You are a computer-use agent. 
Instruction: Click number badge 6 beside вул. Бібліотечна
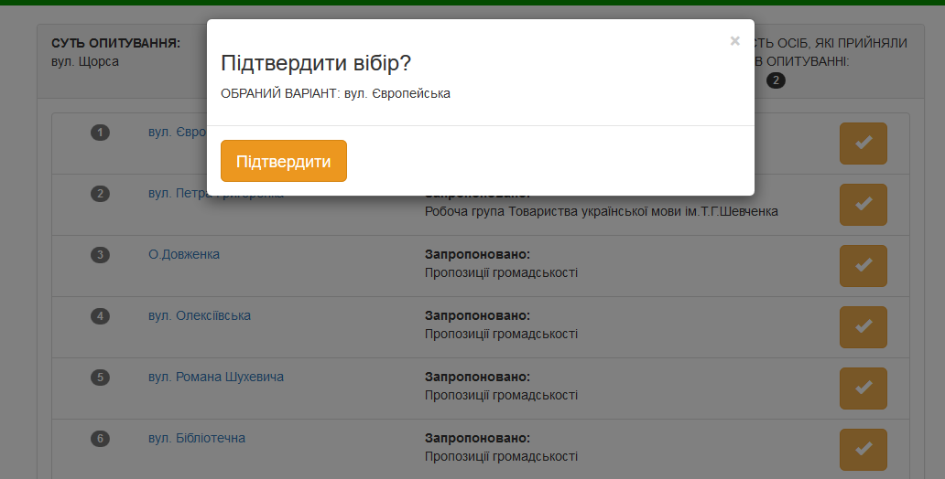tap(101, 439)
